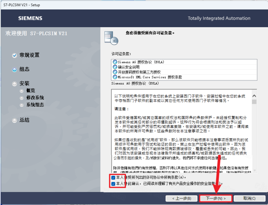Click the 许可证条款: label

121,54
